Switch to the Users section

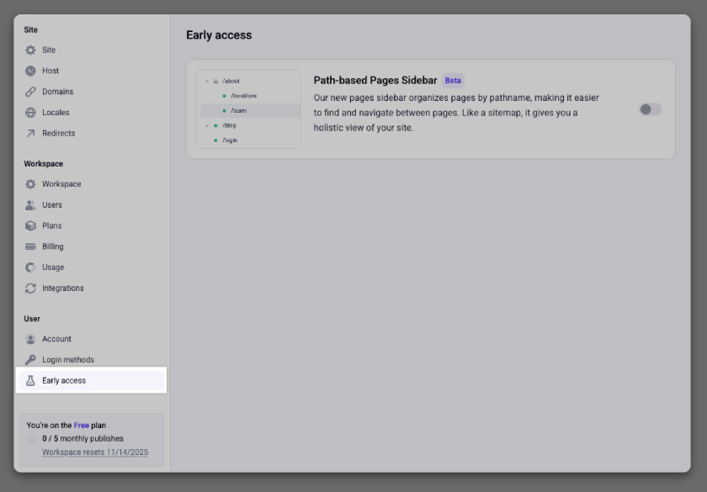51,204
